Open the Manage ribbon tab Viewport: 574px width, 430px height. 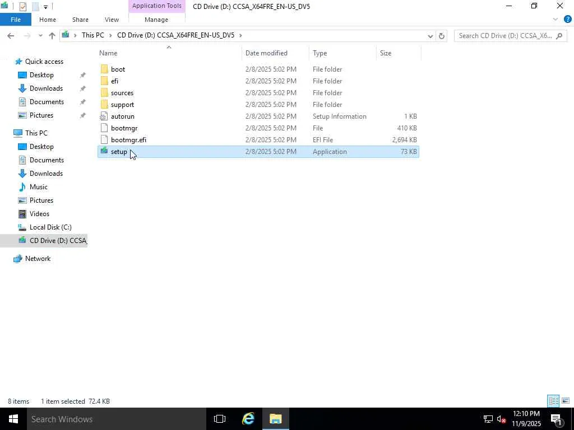156,20
